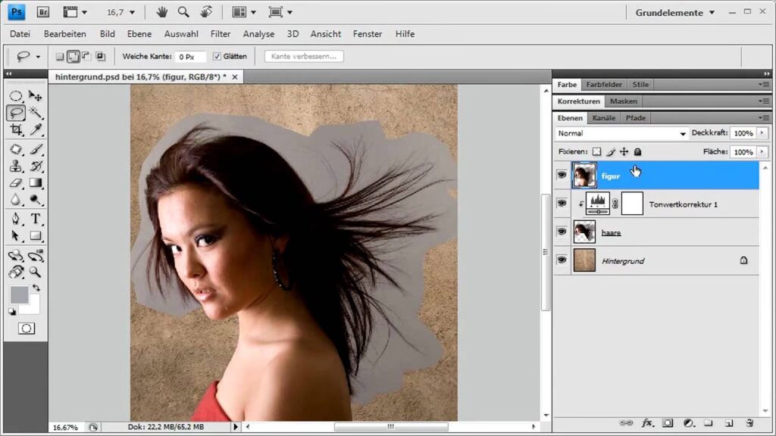
Task: Click the Weiche Kante input field
Action: click(190, 57)
